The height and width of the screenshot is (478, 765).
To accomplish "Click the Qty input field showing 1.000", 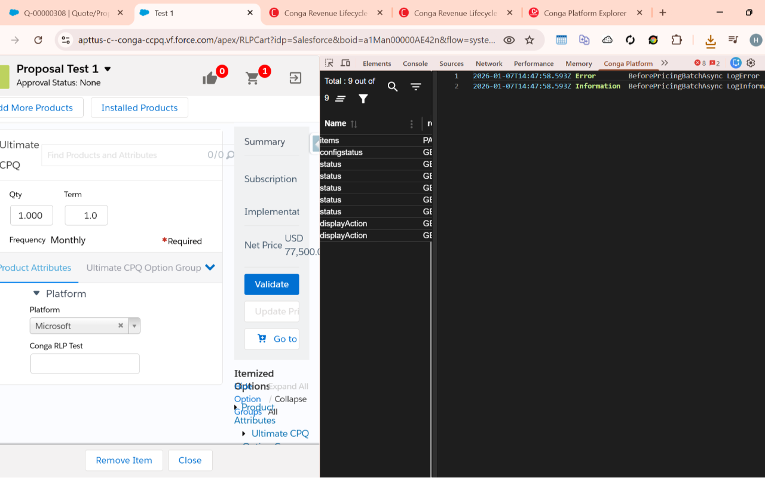I will [31, 215].
